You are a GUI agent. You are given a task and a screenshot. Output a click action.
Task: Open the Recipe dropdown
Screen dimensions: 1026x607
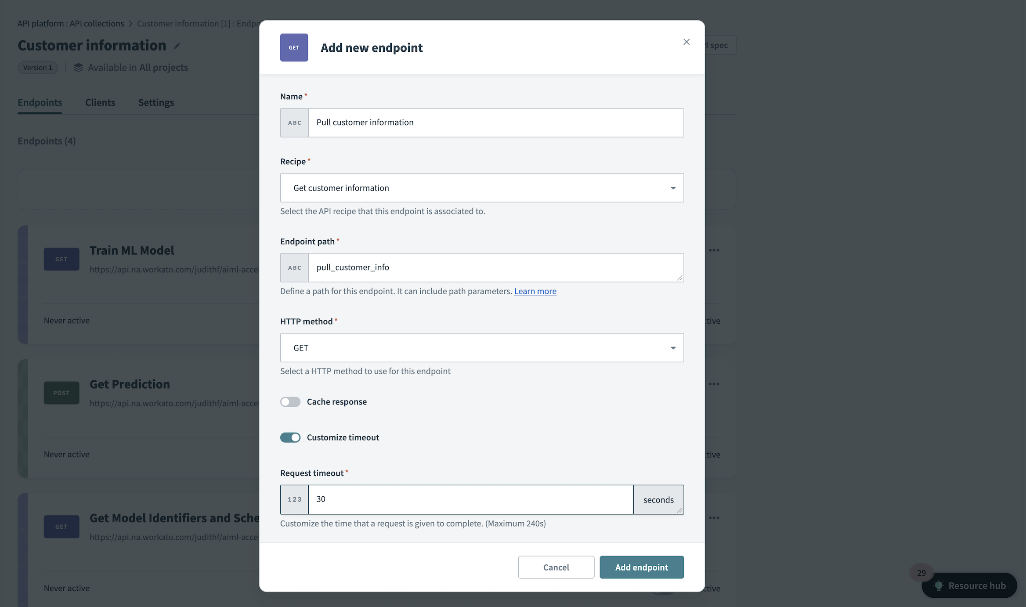point(482,188)
